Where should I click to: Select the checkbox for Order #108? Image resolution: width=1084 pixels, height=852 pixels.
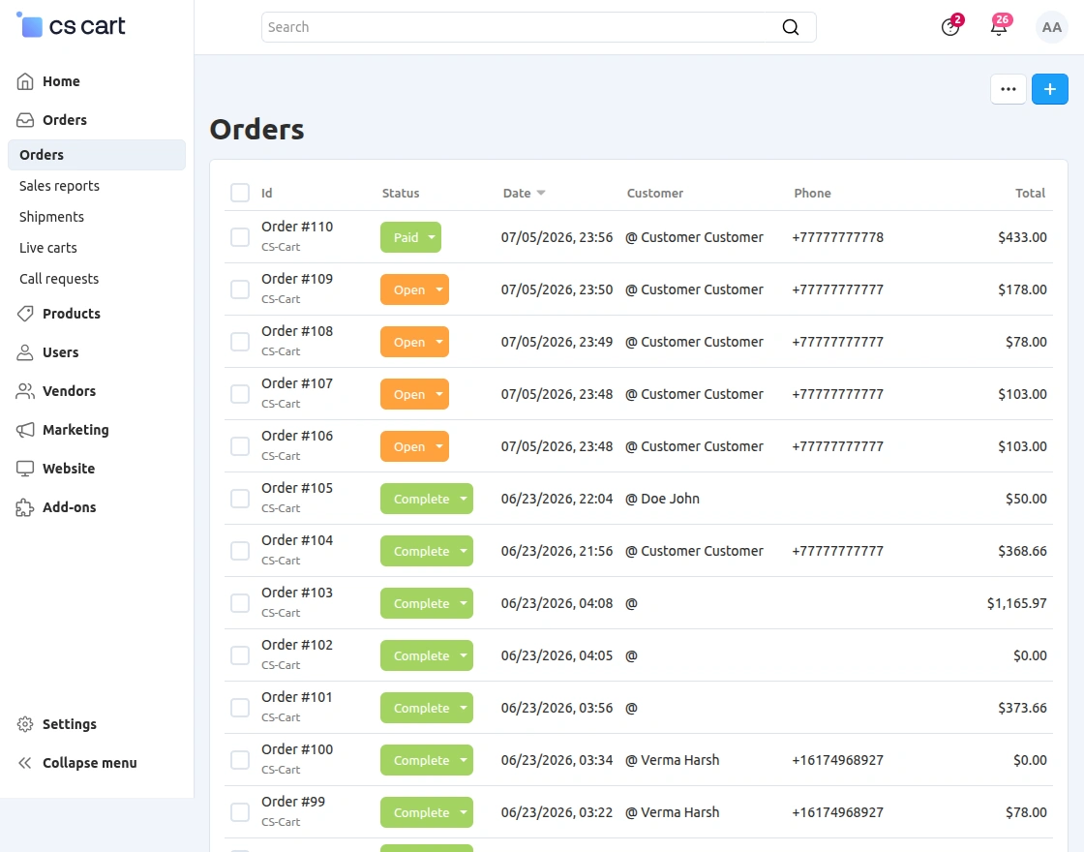tap(240, 342)
